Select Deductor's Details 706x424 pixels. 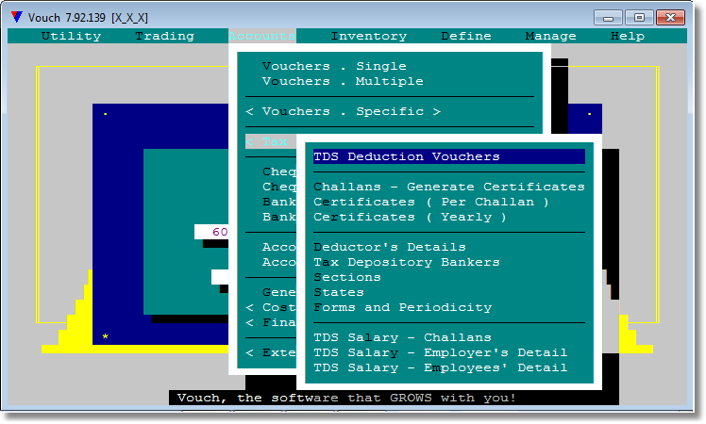[390, 247]
